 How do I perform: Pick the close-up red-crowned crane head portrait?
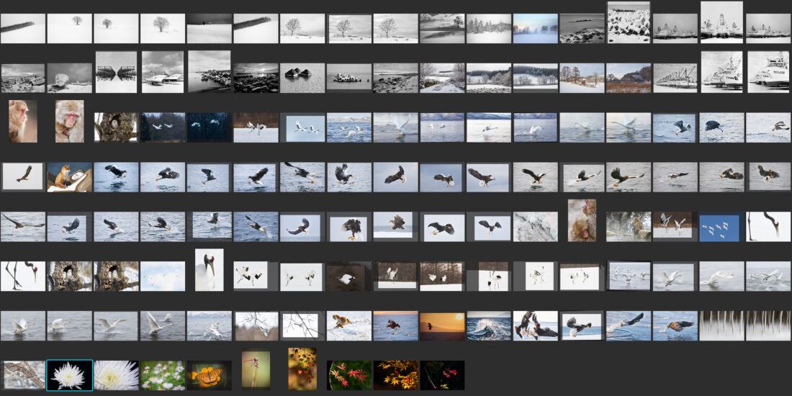point(209,269)
